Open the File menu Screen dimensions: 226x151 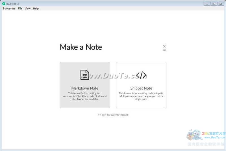(20, 8)
